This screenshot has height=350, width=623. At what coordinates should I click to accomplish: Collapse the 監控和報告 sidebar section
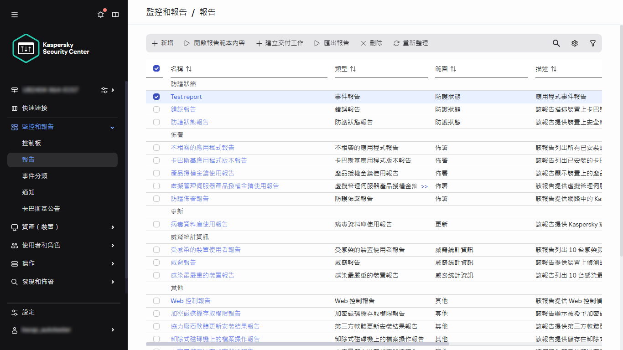coord(112,127)
